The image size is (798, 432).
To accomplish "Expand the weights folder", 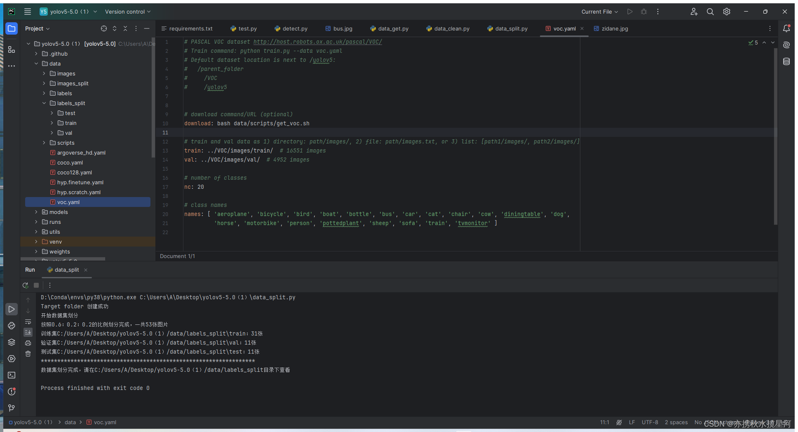I will [36, 251].
